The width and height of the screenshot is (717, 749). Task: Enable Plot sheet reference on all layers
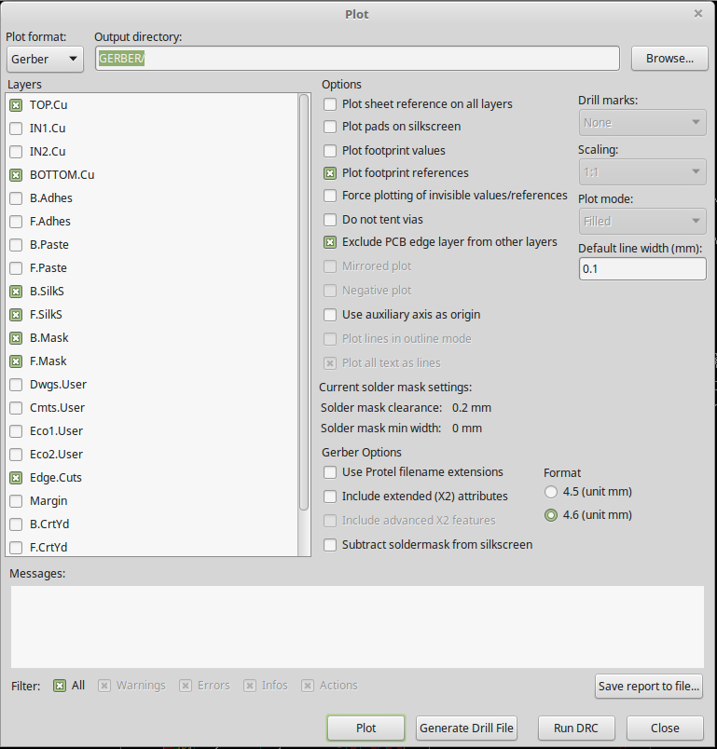tap(330, 104)
